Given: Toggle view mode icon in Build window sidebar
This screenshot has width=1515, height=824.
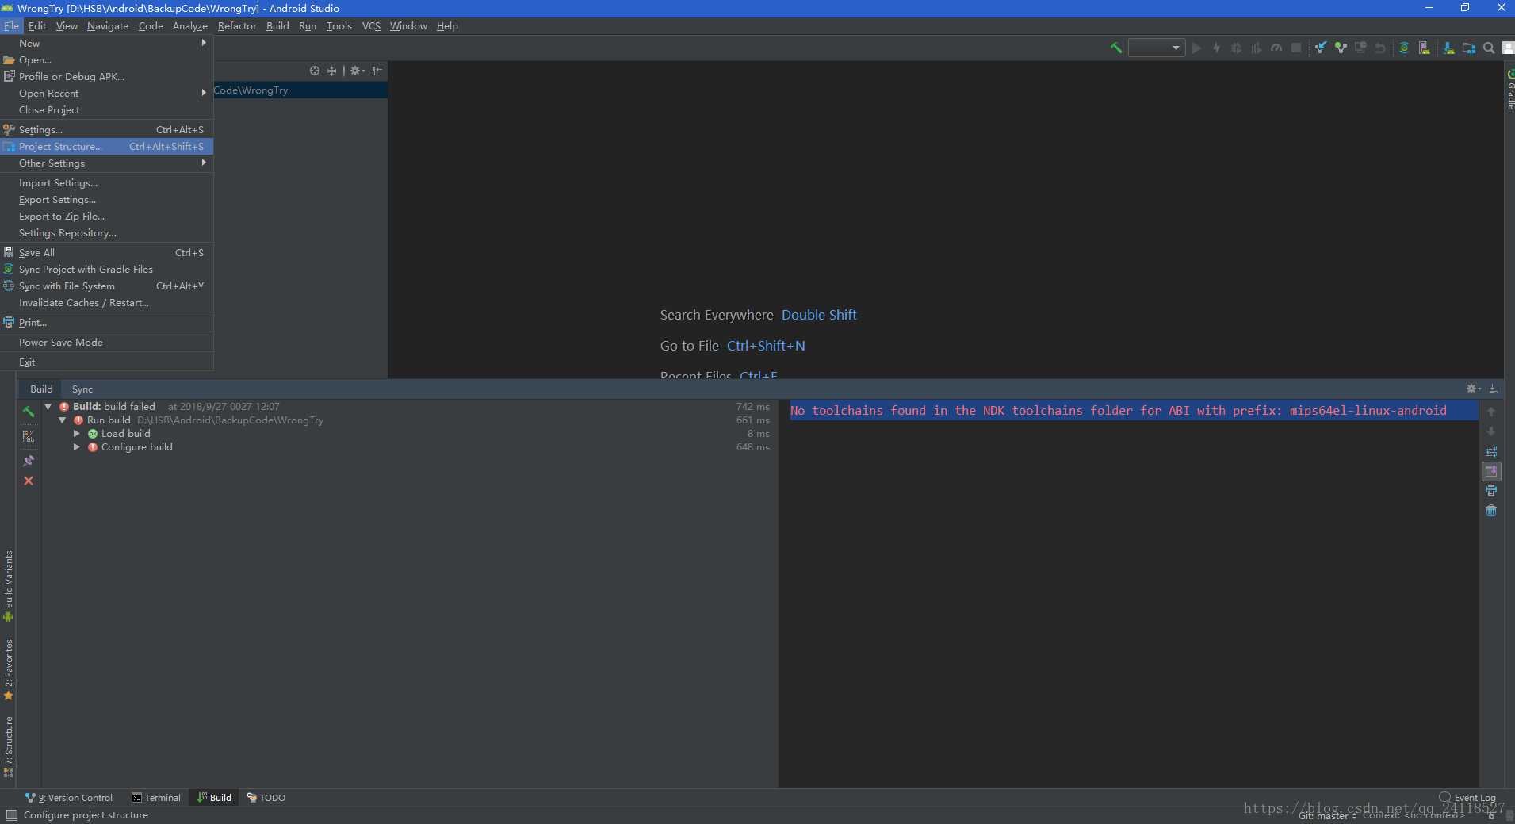Looking at the screenshot, I should (x=29, y=436).
